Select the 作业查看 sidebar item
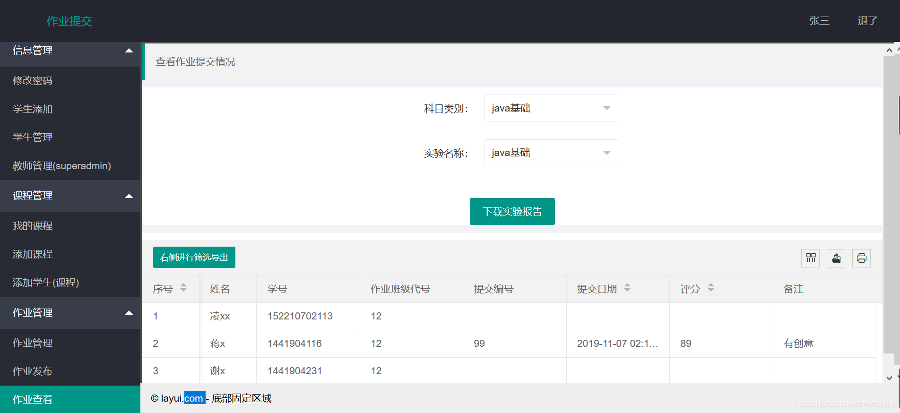900x413 pixels. click(x=70, y=399)
